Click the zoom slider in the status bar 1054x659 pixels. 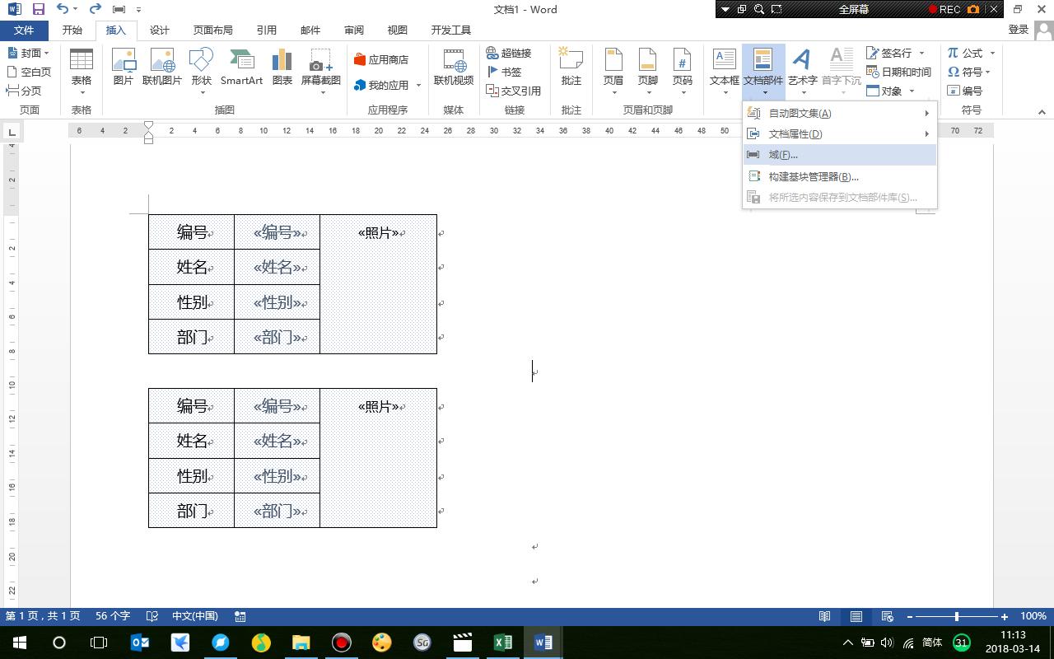point(958,615)
